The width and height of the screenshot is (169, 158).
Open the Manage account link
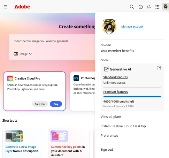pyautogui.click(x=132, y=27)
